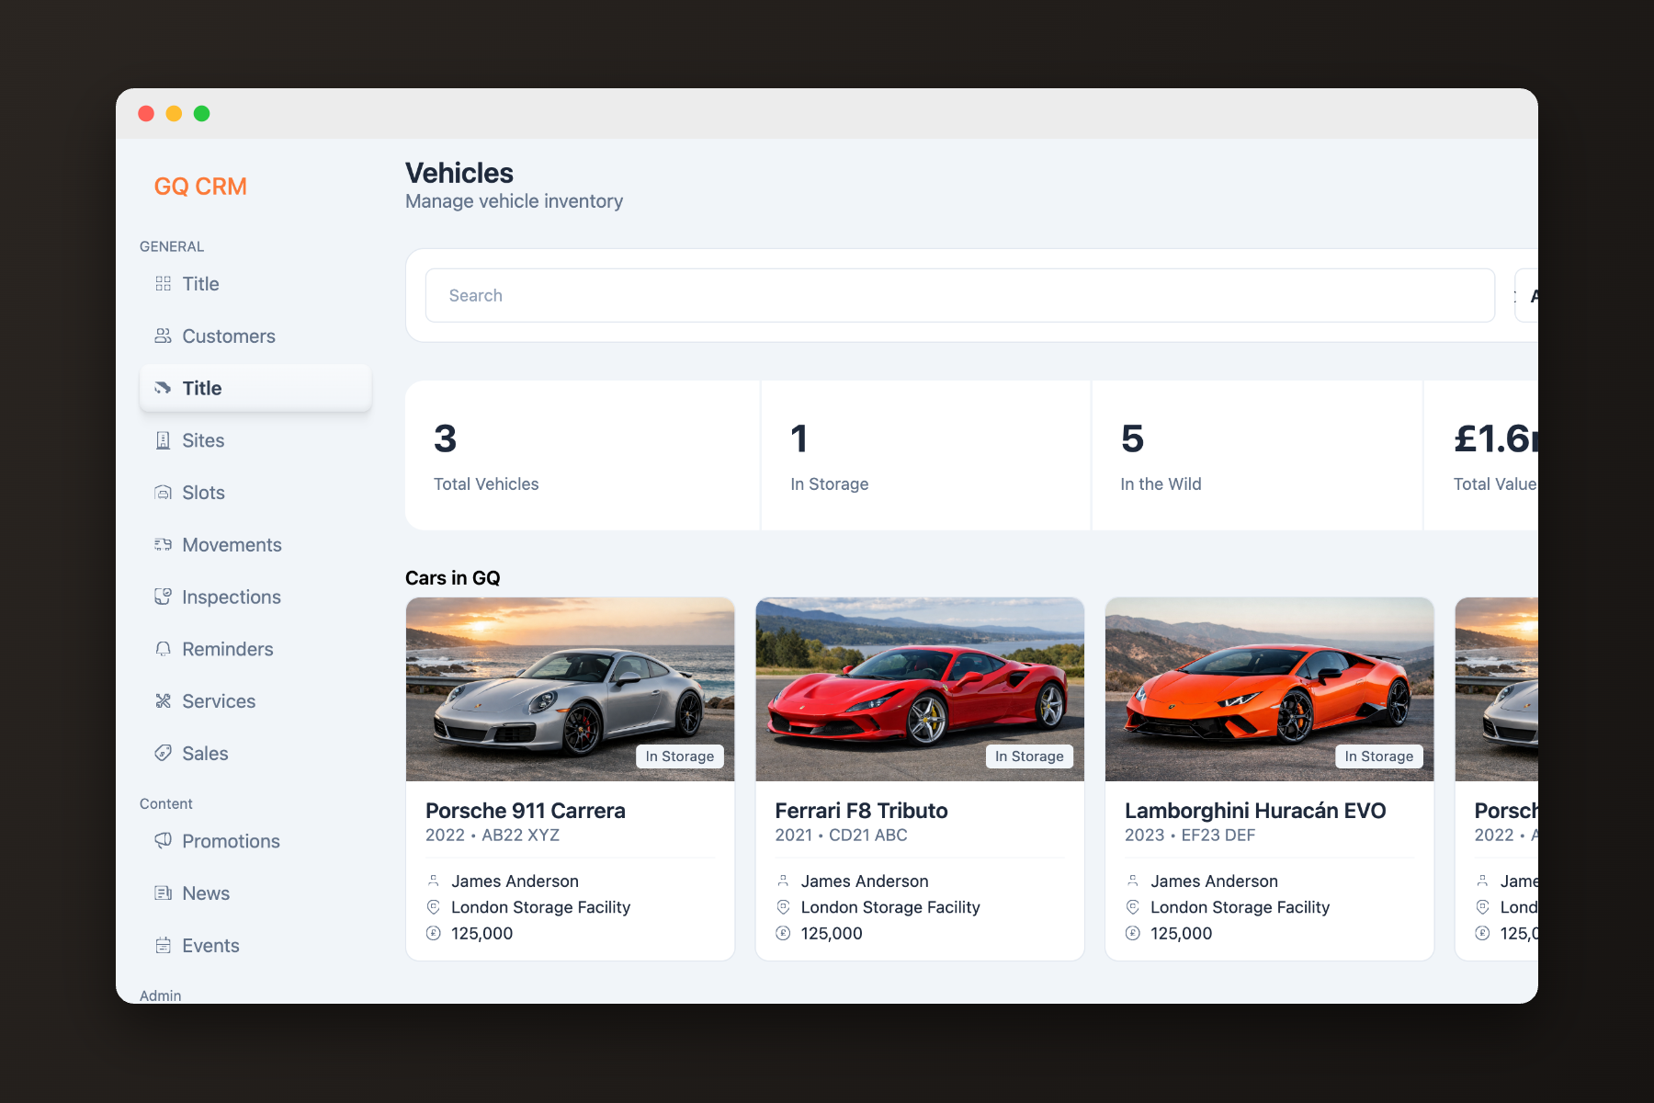Open the orange Lamborghini Huracán photo
The image size is (1654, 1103).
point(1270,689)
